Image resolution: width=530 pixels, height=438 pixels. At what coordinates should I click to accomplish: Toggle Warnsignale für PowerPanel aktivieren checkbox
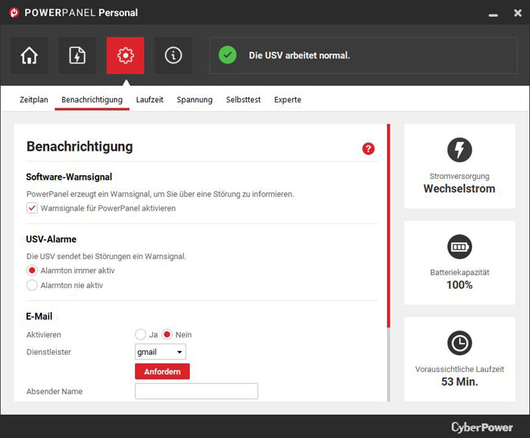point(32,208)
